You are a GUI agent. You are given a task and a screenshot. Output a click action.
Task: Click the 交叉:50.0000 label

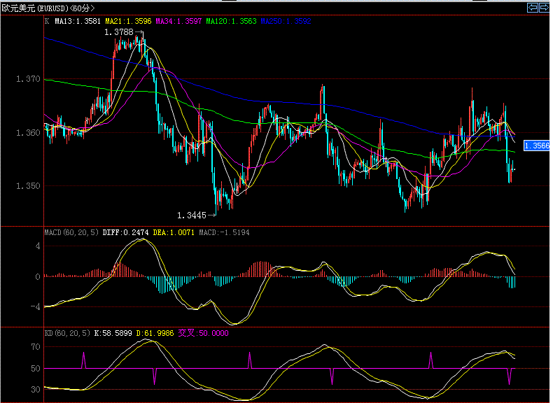[203, 333]
